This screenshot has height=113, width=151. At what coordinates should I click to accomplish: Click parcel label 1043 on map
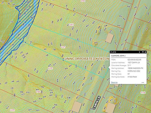(x=38, y=92)
